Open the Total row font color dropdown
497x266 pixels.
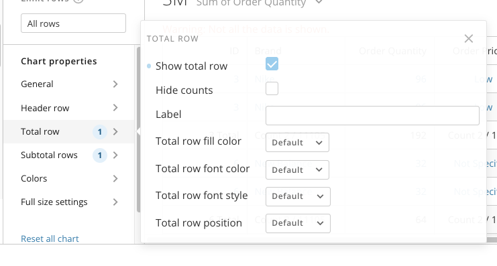[297, 170]
